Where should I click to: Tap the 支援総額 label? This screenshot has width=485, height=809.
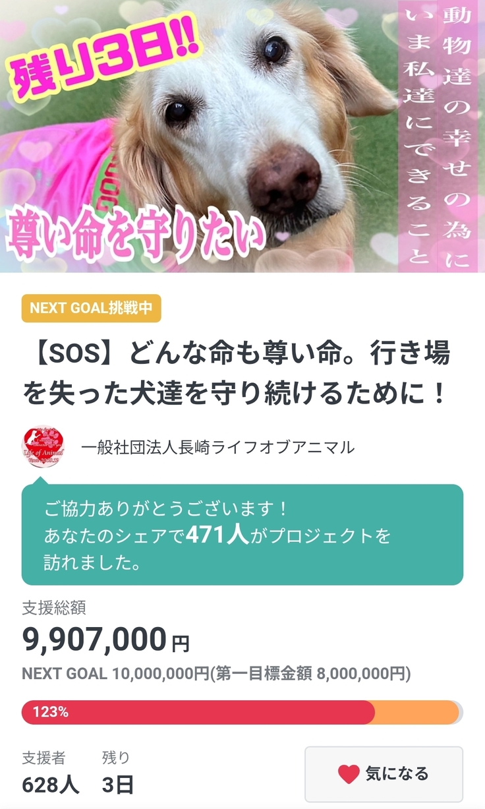54,607
